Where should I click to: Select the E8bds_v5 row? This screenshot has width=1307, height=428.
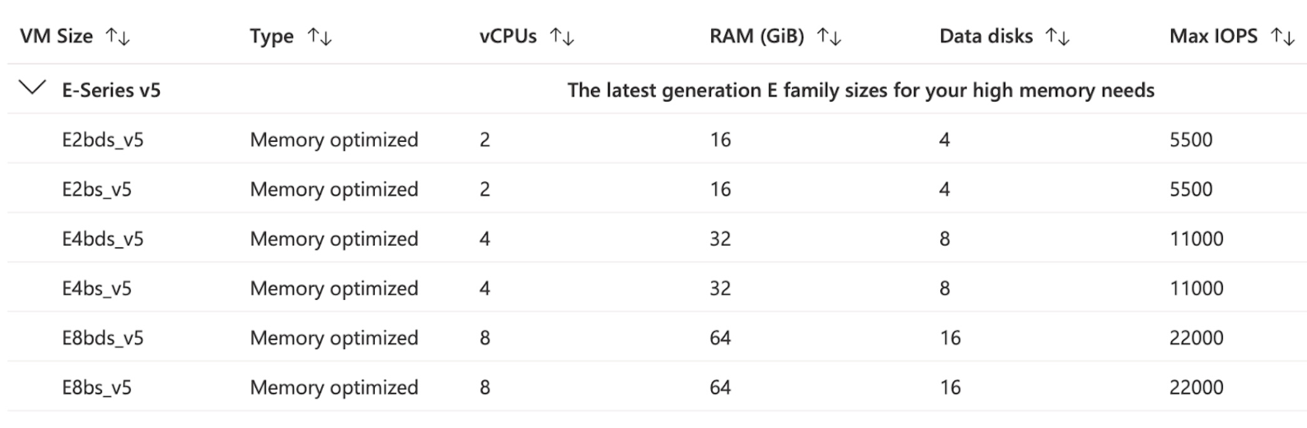point(102,337)
